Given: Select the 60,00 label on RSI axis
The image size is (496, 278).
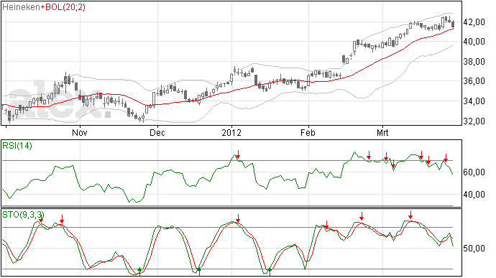Looking at the screenshot, I should (474, 172).
